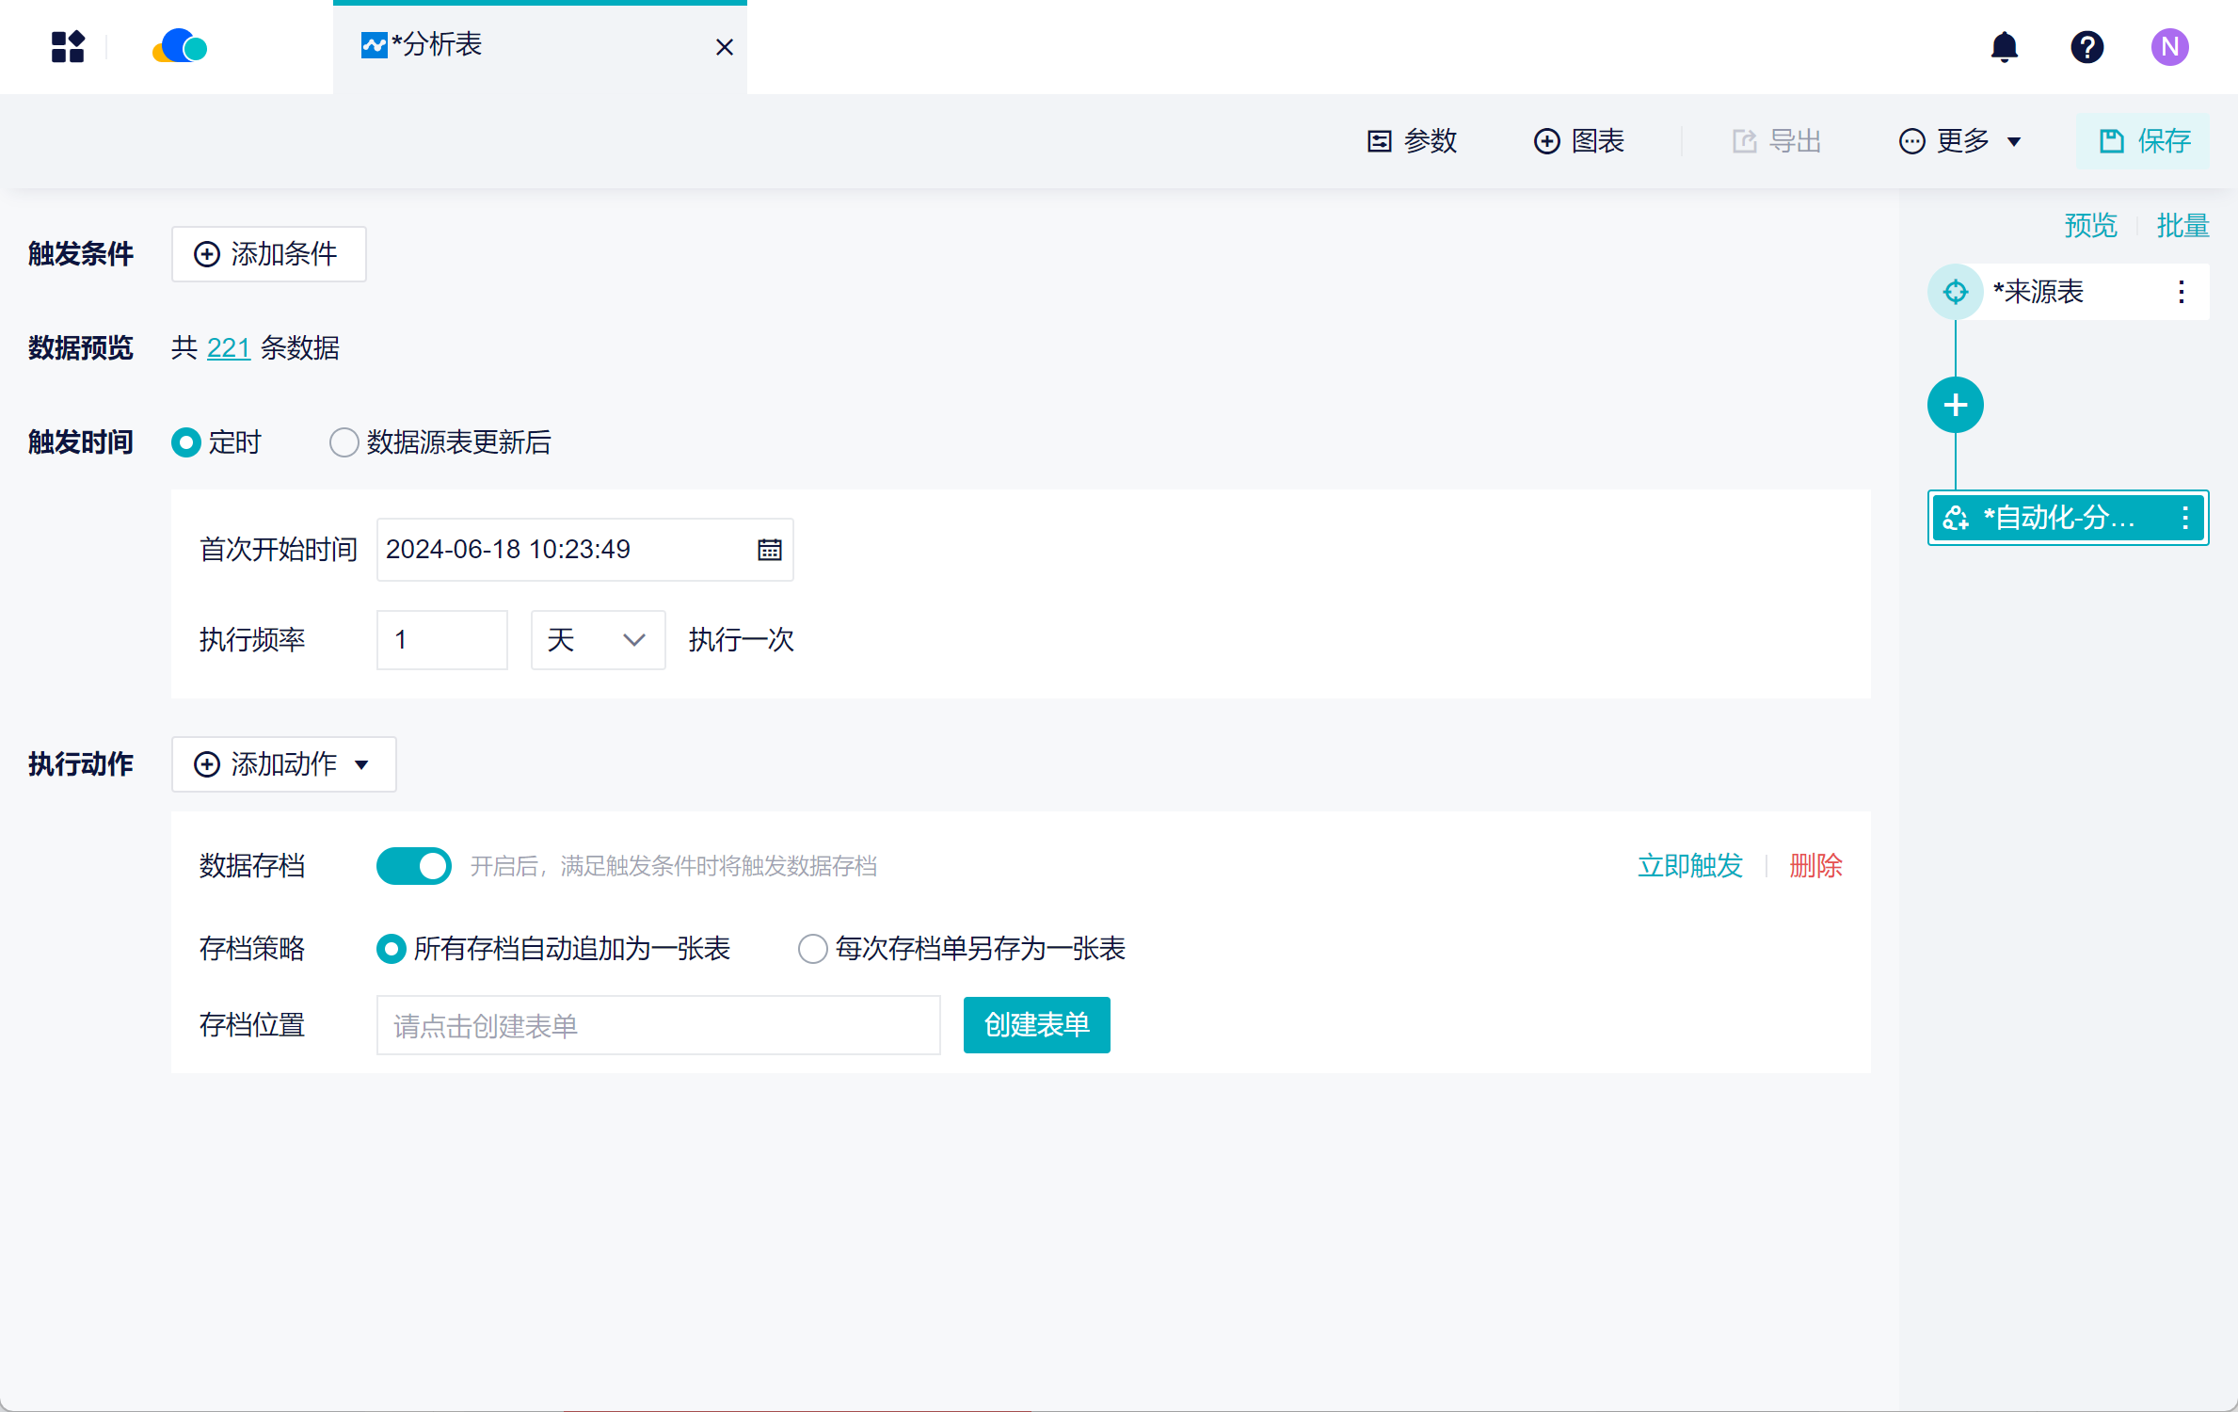Expand the 天 frequency unit dropdown
The width and height of the screenshot is (2238, 1412).
(598, 640)
